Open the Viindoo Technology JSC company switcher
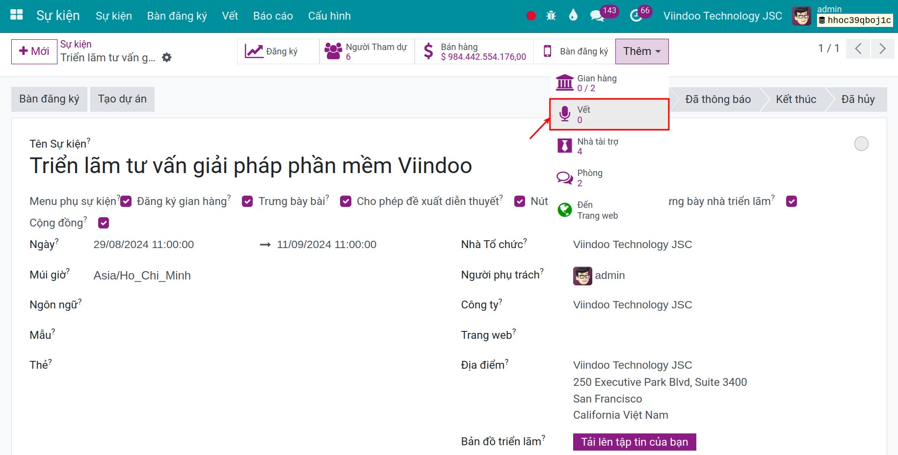Screen dimensions: 898x455 (x=722, y=16)
